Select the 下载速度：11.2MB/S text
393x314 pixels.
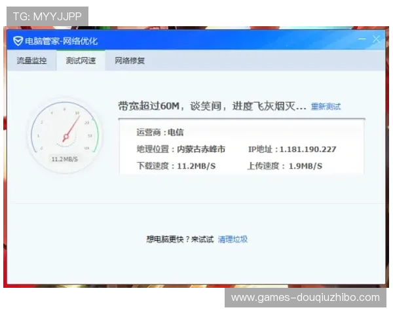[176, 166]
